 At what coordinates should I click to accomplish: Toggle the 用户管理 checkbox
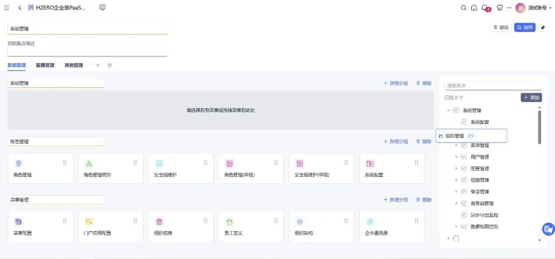[464, 157]
